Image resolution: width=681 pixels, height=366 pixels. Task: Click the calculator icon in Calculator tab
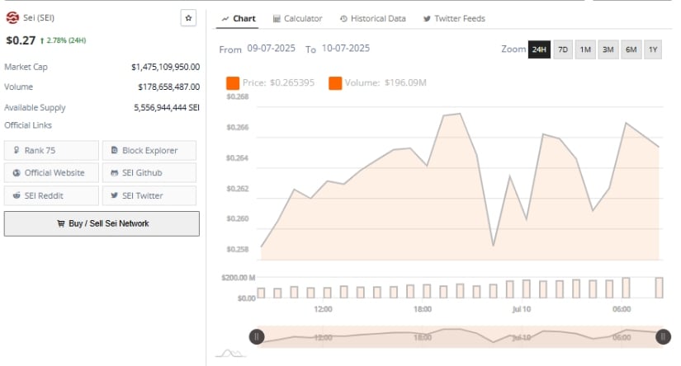click(277, 19)
